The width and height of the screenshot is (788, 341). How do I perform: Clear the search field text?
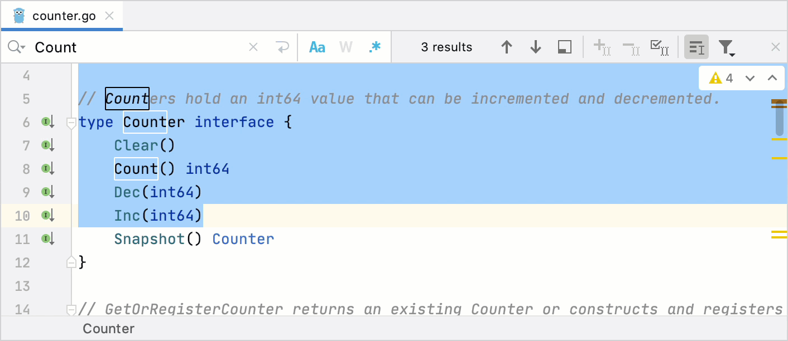[253, 47]
